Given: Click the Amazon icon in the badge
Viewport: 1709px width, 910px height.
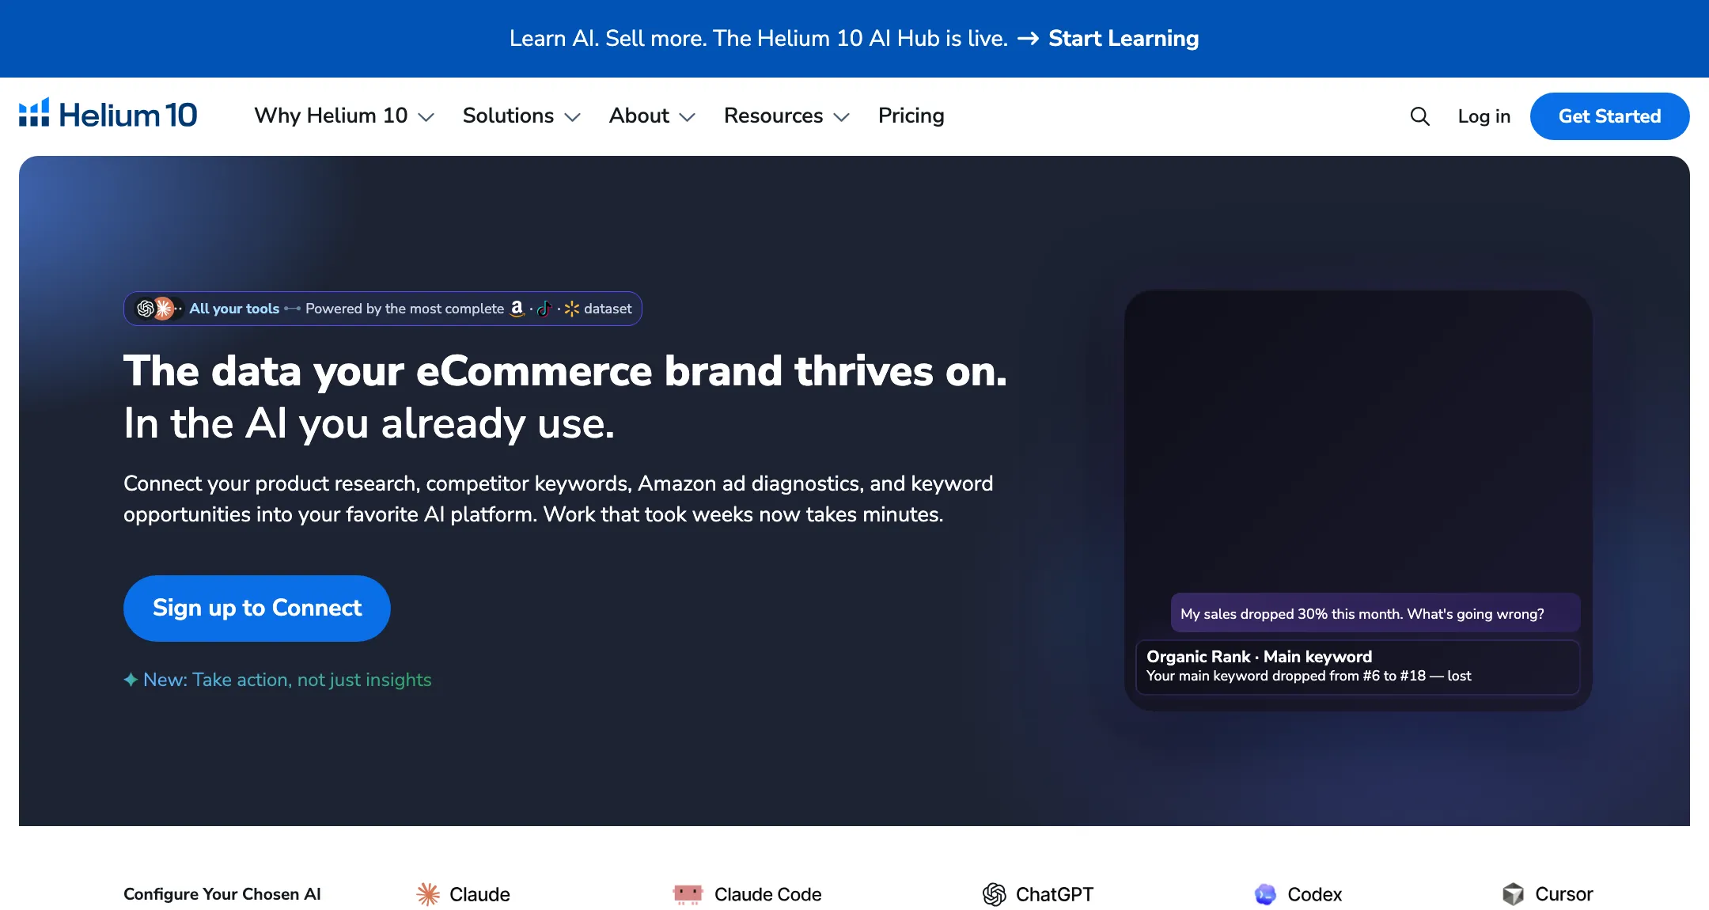Looking at the screenshot, I should [x=517, y=309].
